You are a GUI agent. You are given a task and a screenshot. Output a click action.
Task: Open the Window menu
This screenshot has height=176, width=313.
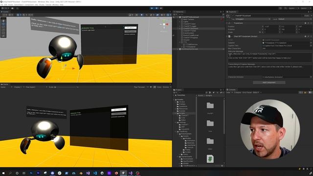pos(55,4)
